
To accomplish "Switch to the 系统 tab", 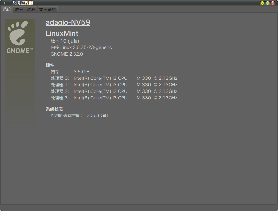I will tap(7, 9).
